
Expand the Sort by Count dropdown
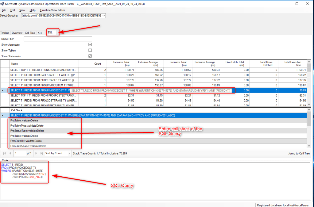(69, 153)
